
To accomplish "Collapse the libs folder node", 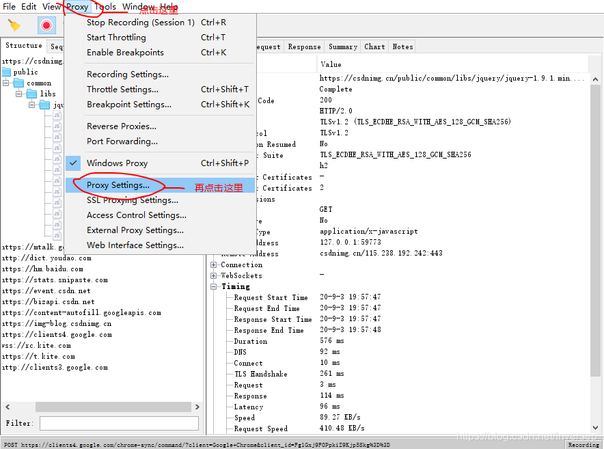I will tap(18, 94).
